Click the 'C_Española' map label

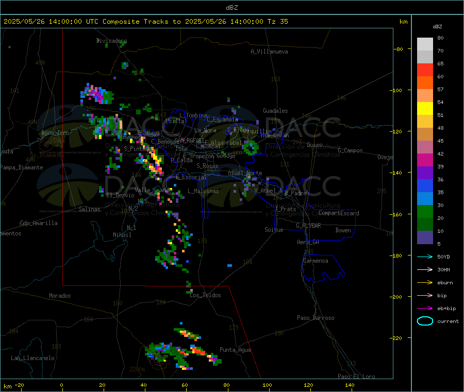point(223,120)
